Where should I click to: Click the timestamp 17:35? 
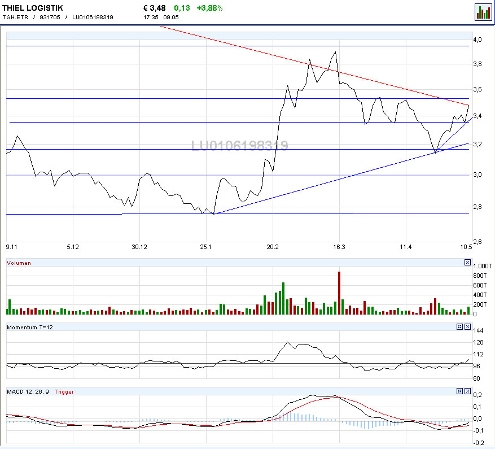point(151,18)
